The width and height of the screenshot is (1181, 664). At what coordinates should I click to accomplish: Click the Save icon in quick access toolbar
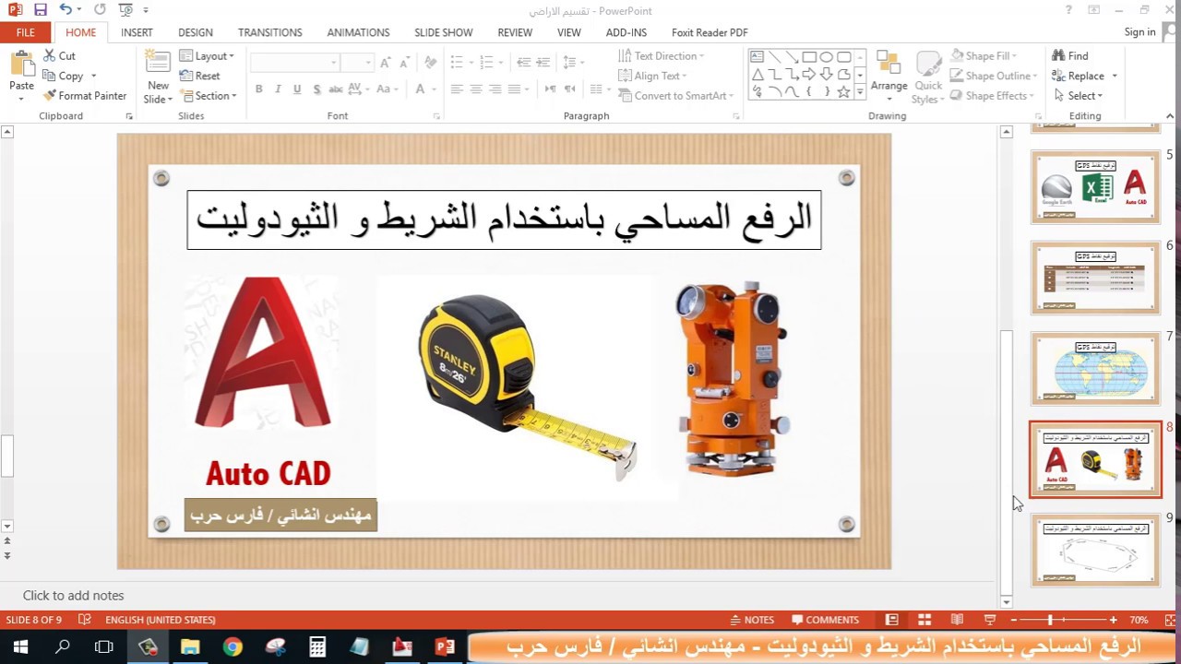pyautogui.click(x=40, y=10)
